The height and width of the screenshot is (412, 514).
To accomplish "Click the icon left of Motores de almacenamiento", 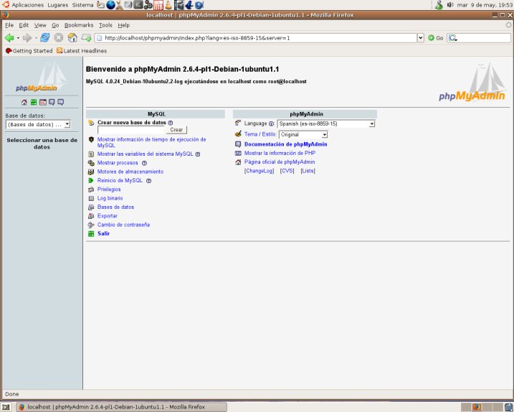I will click(91, 172).
